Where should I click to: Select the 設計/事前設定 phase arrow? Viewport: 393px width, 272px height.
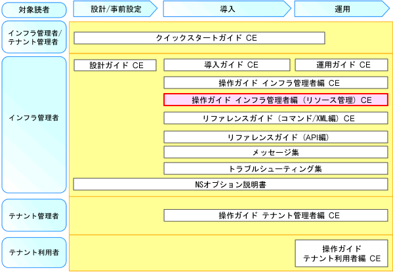point(115,9)
